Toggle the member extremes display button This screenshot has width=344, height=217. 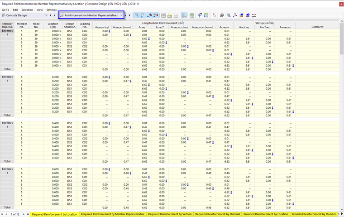point(148,15)
